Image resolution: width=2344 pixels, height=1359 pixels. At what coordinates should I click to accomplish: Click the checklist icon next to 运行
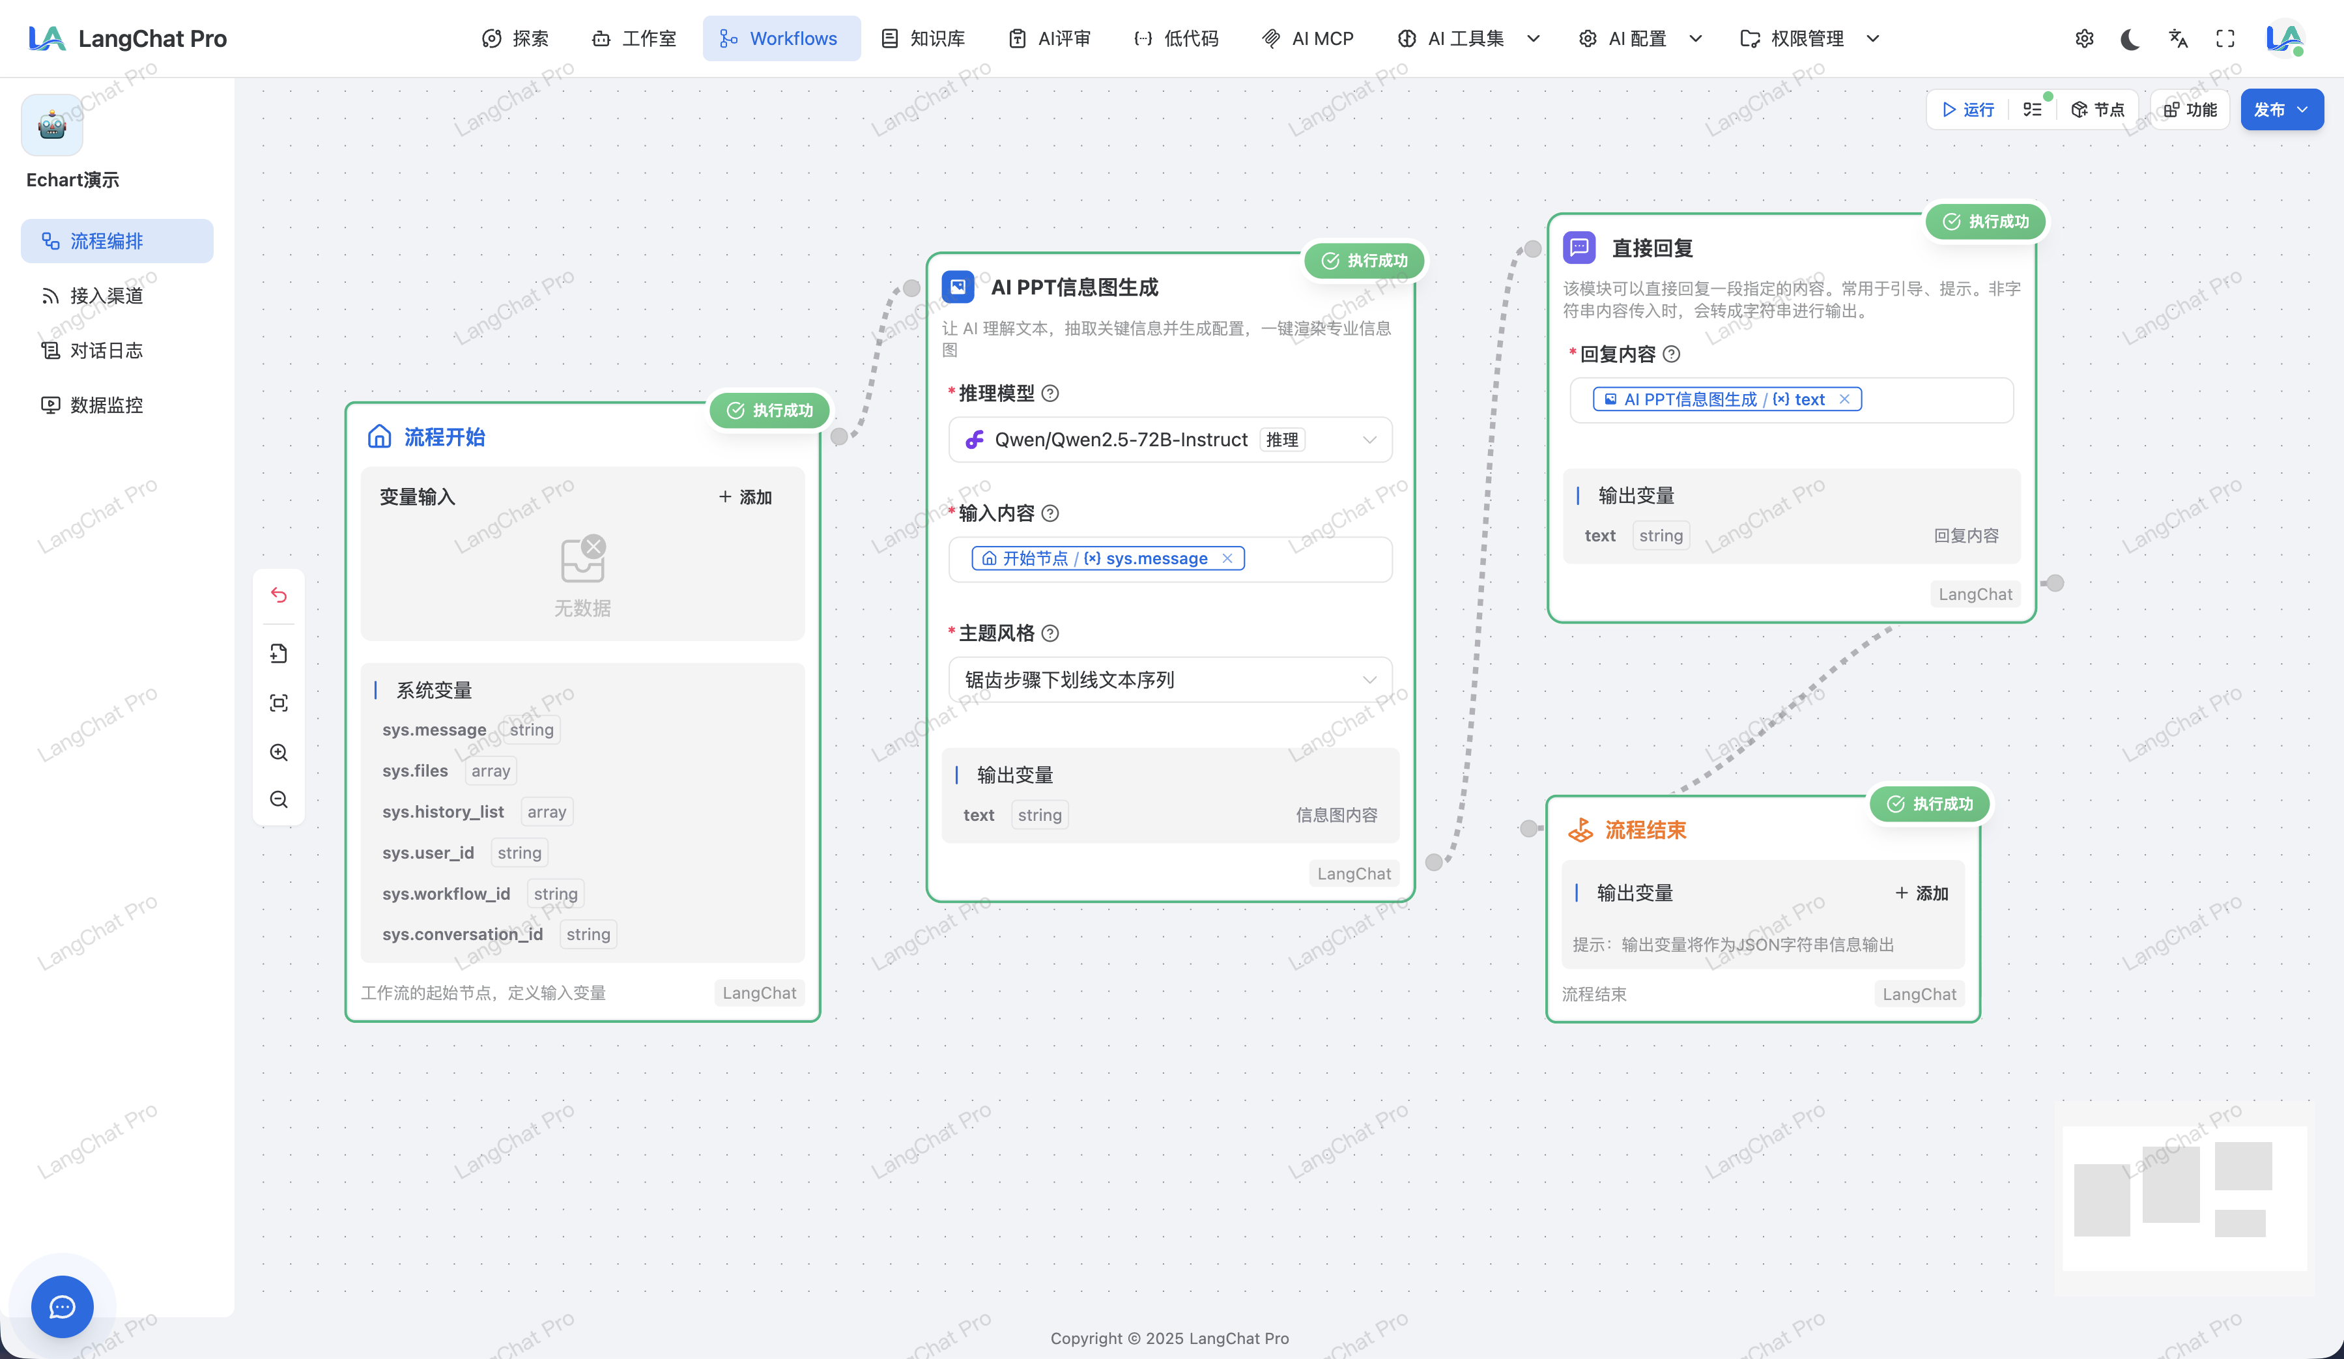click(2033, 109)
